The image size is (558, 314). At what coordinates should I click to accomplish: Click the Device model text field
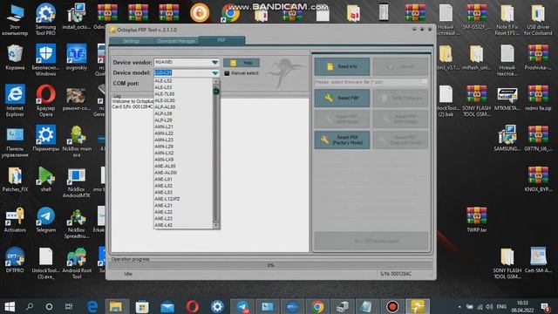click(x=182, y=73)
